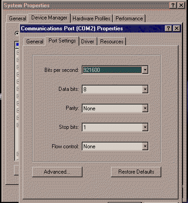
Task: Expand the Data bits dropdown
Action: (x=145, y=89)
